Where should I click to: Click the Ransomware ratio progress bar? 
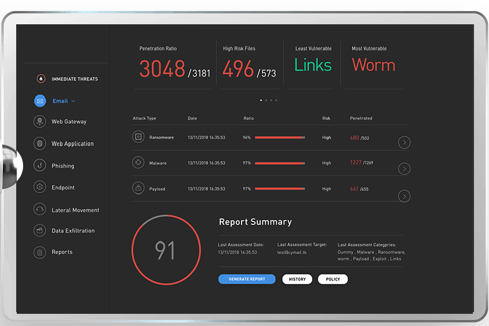tap(280, 138)
